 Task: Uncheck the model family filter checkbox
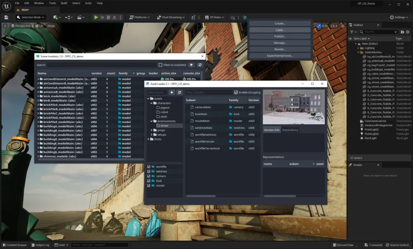coord(149,186)
